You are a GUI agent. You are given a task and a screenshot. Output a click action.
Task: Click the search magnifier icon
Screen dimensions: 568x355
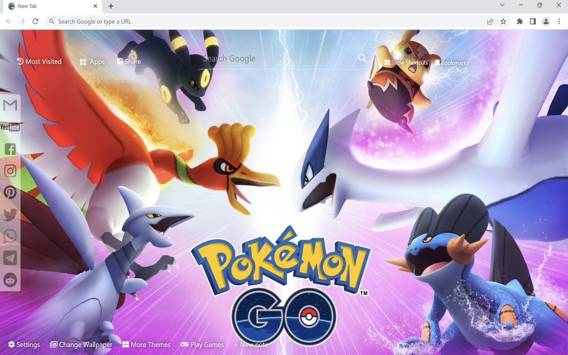[x=362, y=58]
